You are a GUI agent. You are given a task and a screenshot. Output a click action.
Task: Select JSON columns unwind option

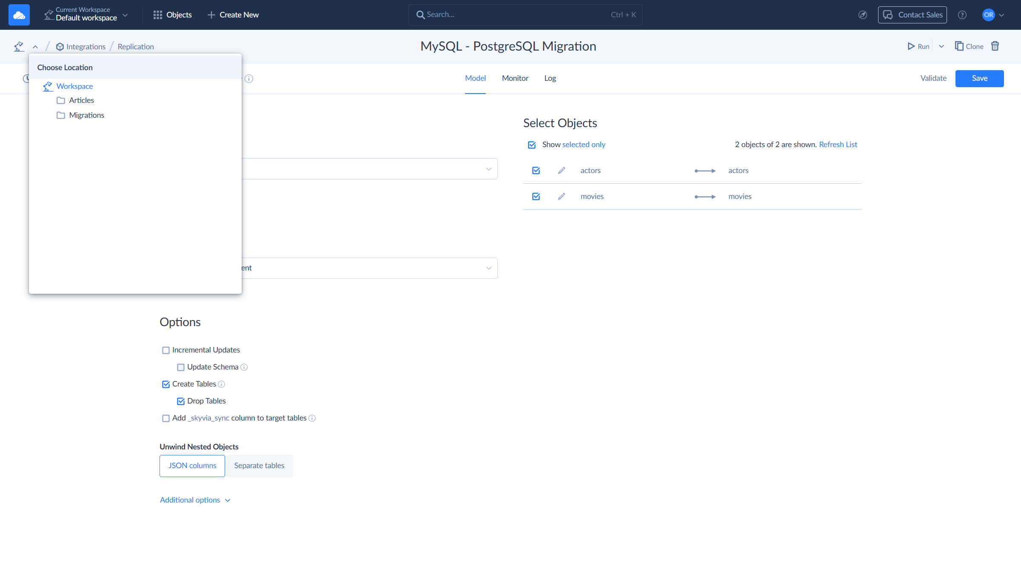(192, 466)
